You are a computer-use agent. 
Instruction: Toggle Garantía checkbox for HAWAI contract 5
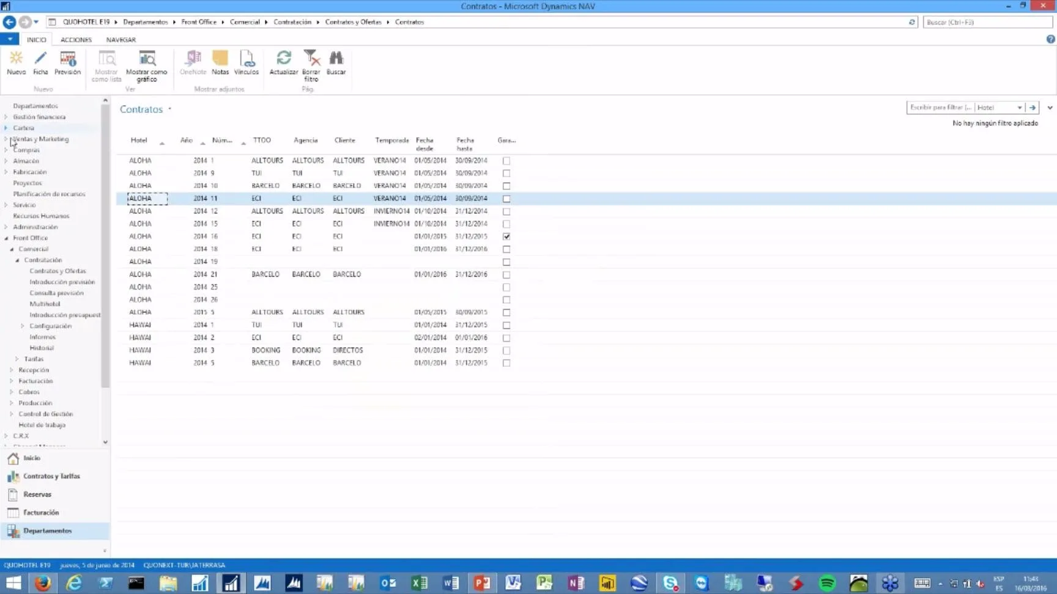tap(506, 363)
